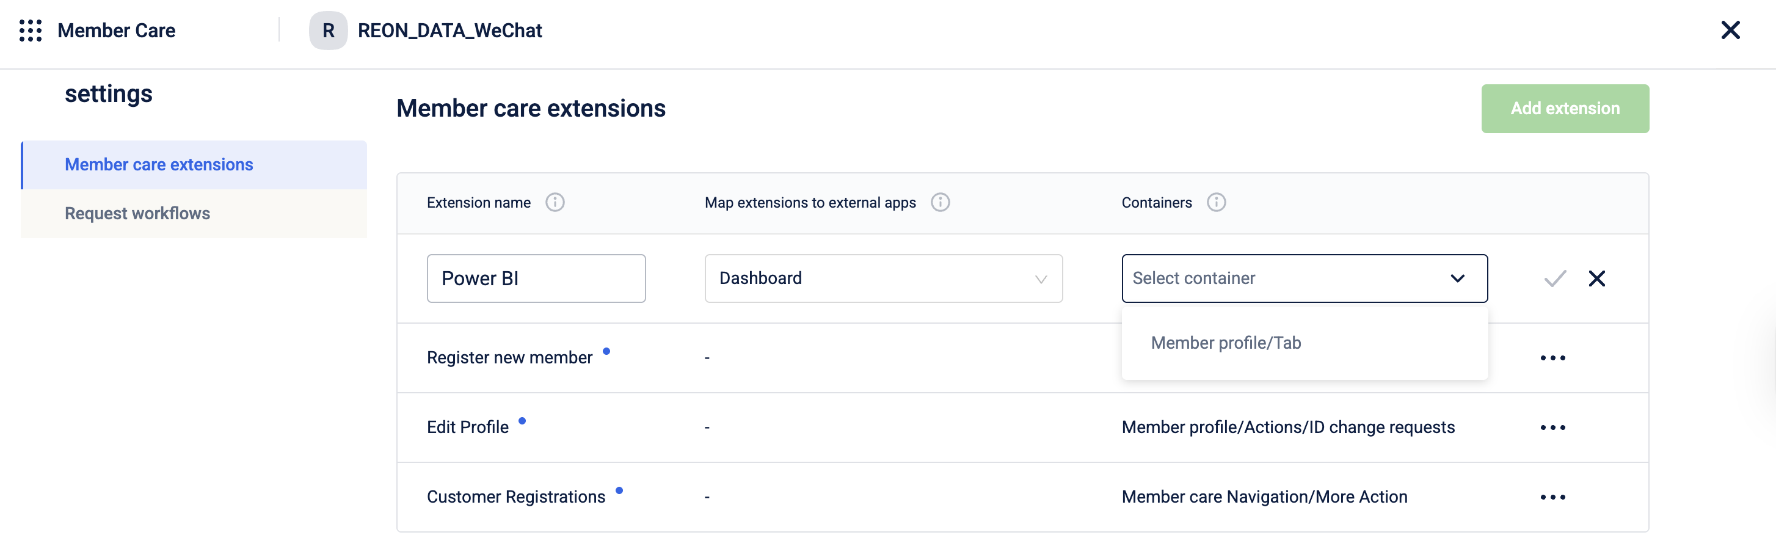Edit the Power BI extension name field
This screenshot has height=557, width=1776.
click(536, 278)
